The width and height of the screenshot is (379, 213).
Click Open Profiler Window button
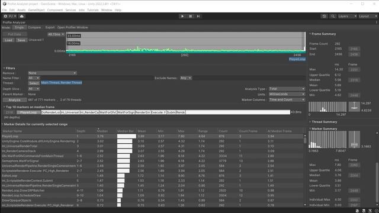click(x=72, y=28)
